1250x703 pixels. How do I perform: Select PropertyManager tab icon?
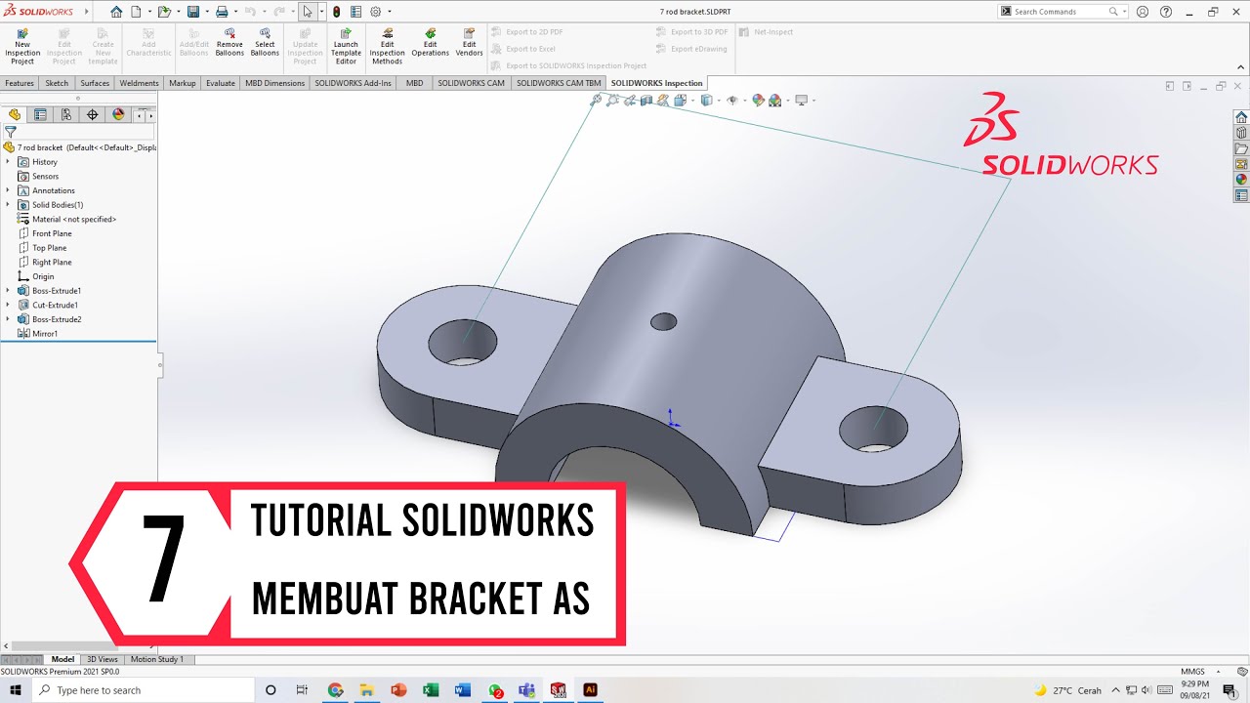(40, 114)
